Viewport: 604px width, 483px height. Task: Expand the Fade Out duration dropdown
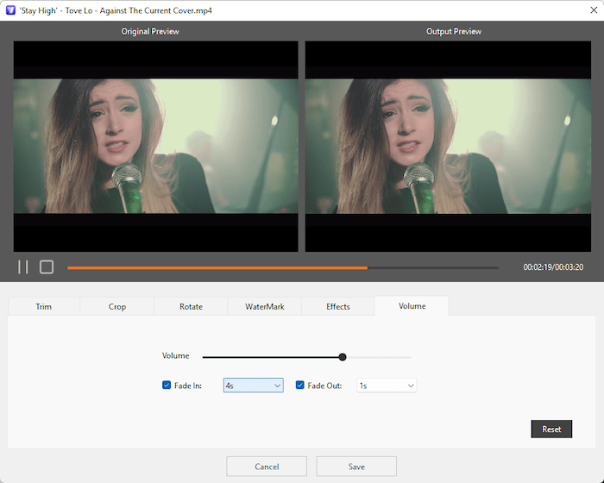click(387, 386)
